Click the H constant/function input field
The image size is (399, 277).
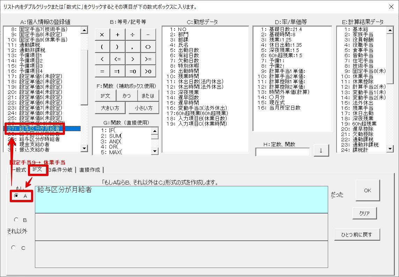(282, 152)
